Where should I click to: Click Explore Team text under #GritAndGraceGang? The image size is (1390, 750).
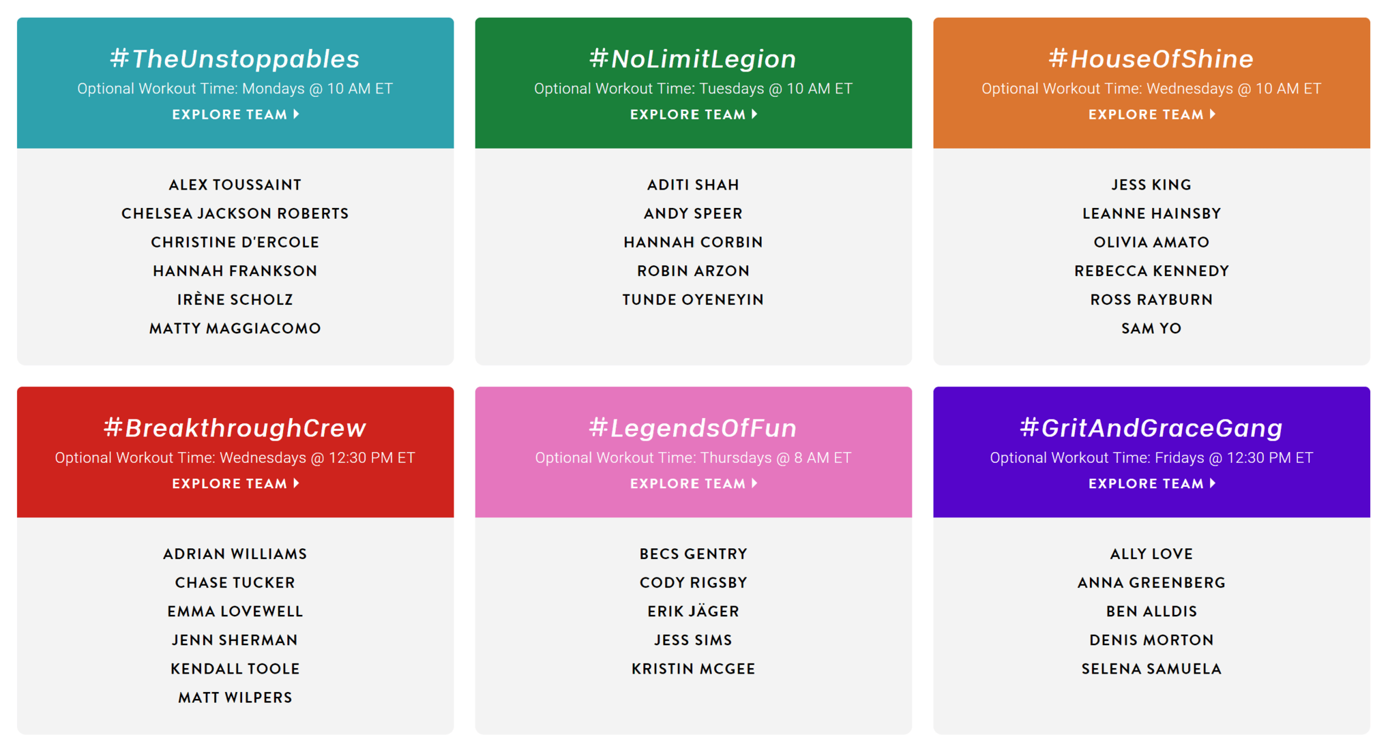[x=1146, y=483]
